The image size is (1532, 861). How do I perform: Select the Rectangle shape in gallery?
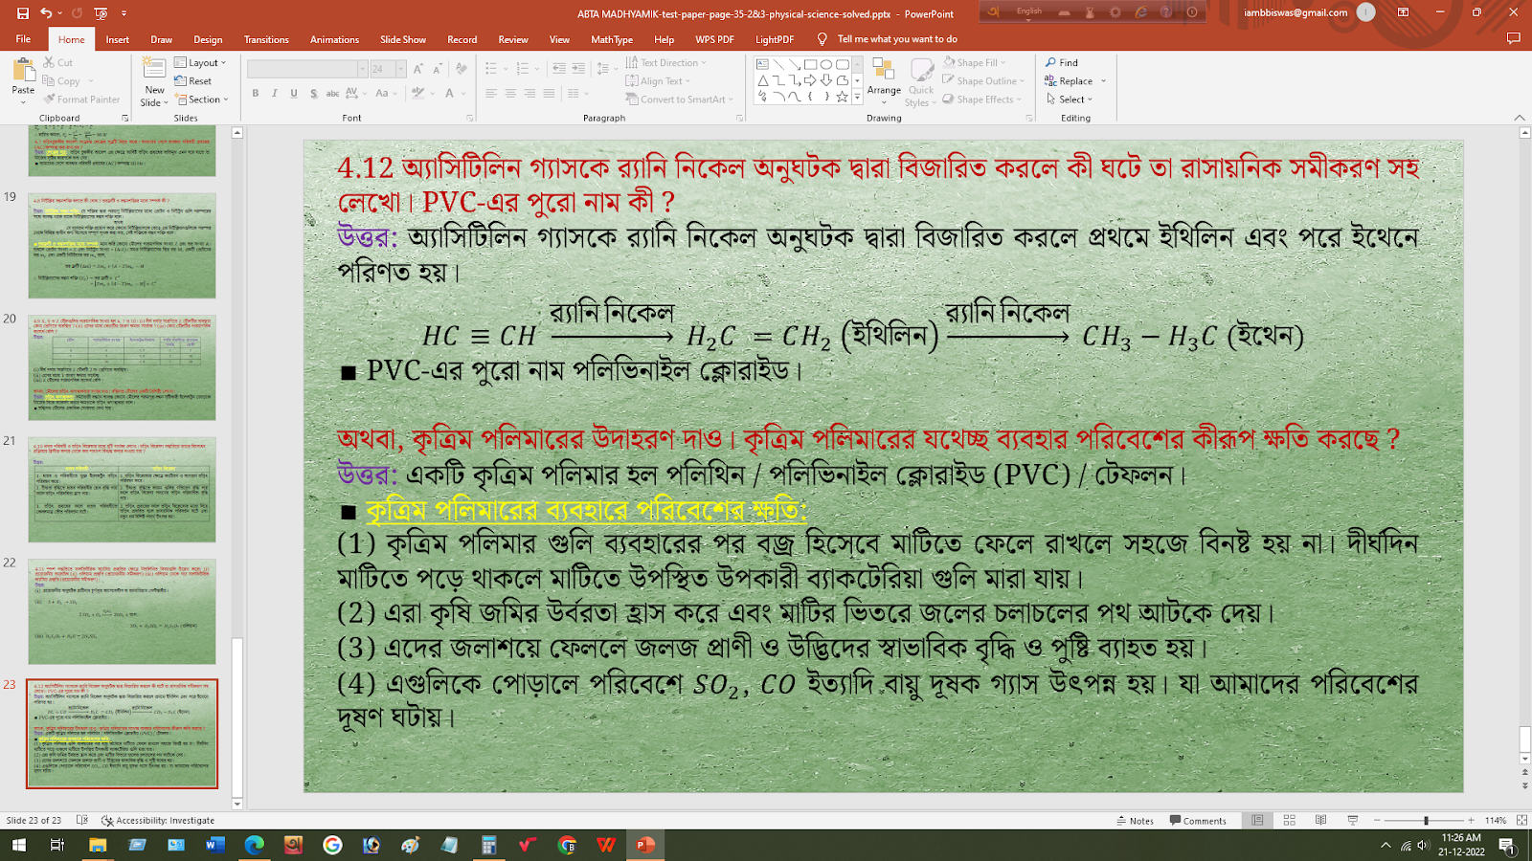click(x=810, y=64)
